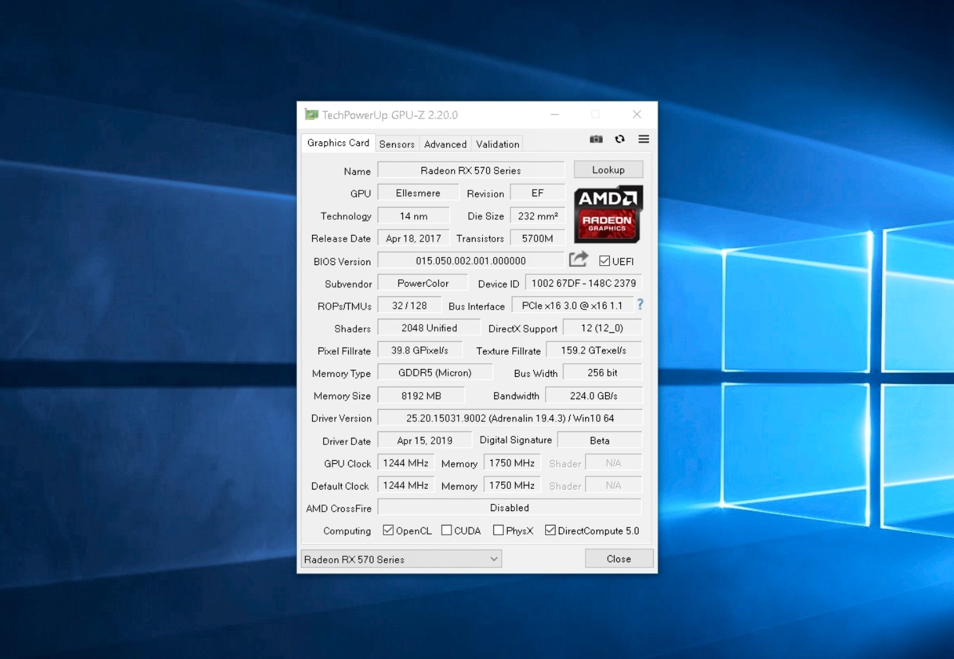Click the Digital Signature value Beta
Viewport: 954px width, 659px height.
600,440
